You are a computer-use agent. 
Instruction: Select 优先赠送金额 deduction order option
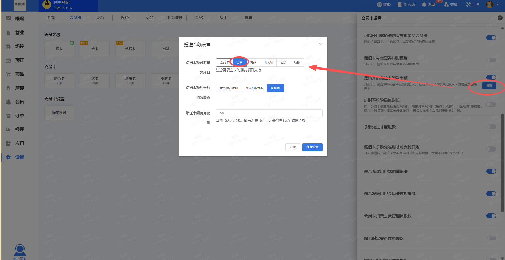(229, 88)
